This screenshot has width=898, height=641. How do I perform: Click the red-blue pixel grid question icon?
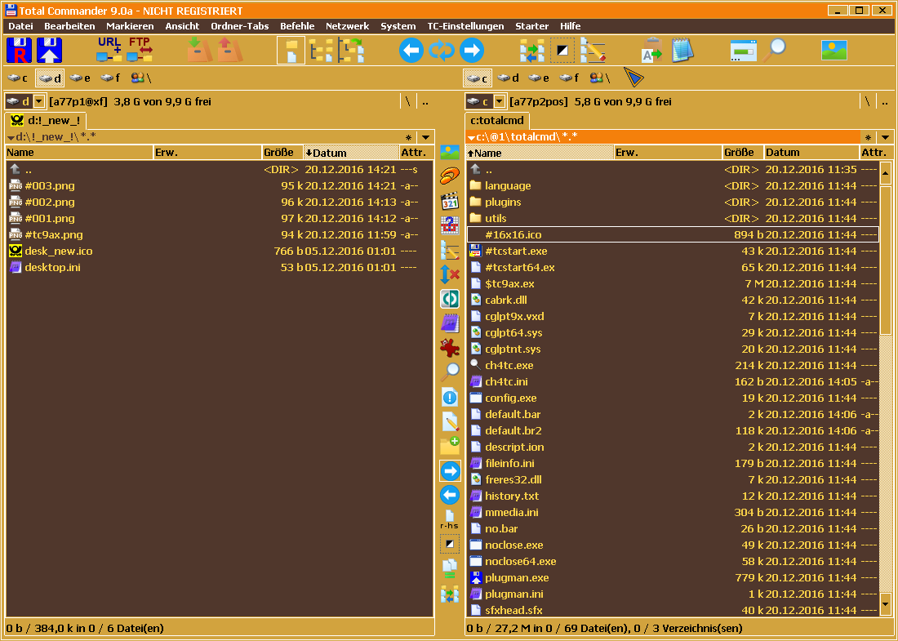[450, 225]
